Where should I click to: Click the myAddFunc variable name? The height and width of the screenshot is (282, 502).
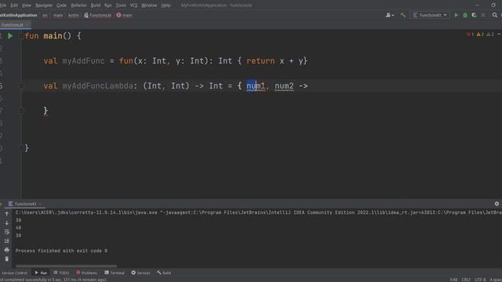click(x=83, y=61)
